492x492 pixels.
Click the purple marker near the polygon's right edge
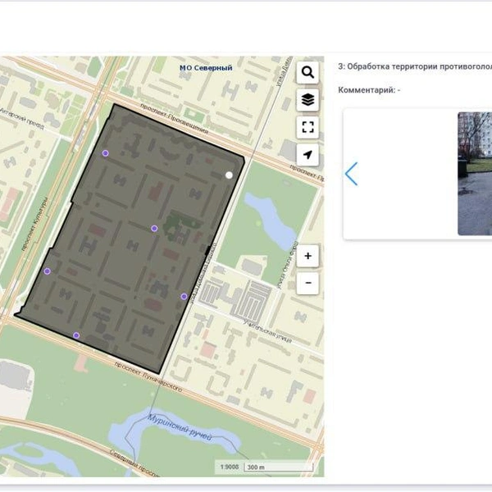[x=184, y=297]
